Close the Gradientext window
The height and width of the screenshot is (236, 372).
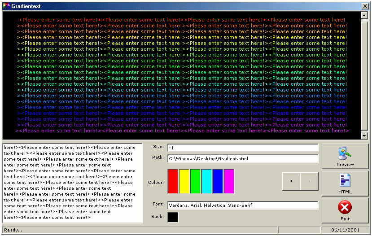365,6
